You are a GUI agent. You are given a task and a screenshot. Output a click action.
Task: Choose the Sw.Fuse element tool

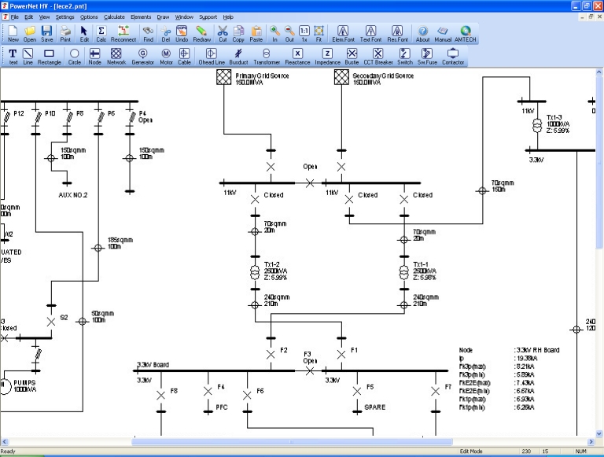point(427,57)
